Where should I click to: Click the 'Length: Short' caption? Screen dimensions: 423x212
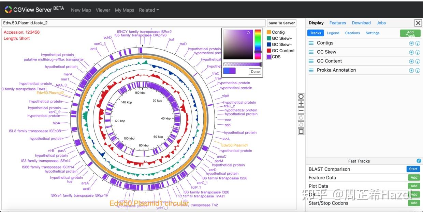coord(17,38)
